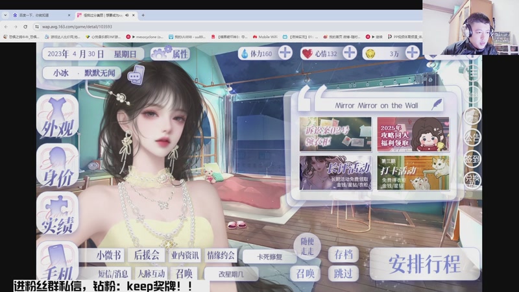519x292 pixels.
Task: Click the 体力160 stamina value
Action: coord(261,54)
